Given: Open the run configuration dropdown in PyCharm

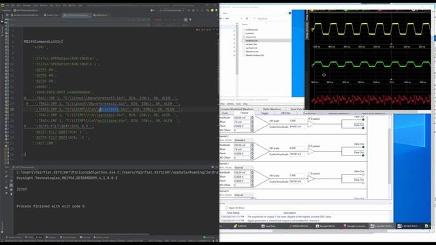Looking at the screenshot, I should coord(171,10).
